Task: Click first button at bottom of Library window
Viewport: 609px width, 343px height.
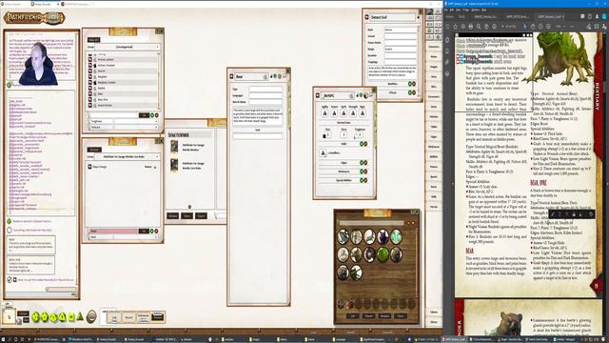Action: (172, 216)
